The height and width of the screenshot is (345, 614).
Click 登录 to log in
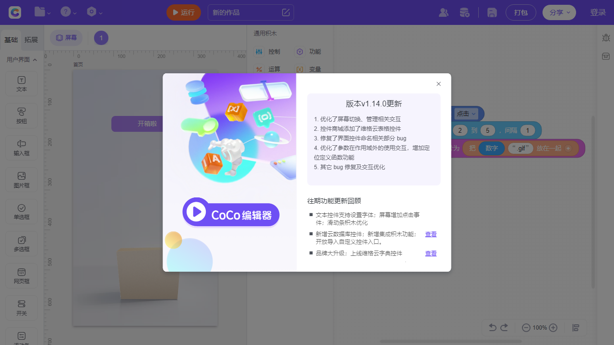coord(598,12)
